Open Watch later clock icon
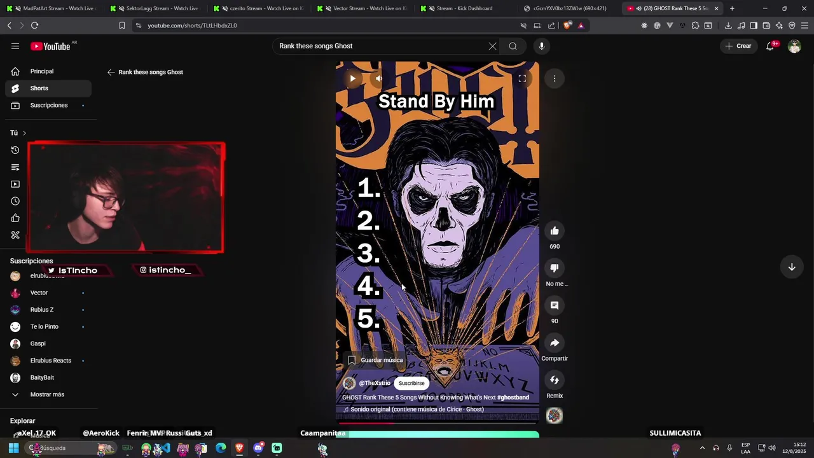Image resolution: width=814 pixels, height=458 pixels. coord(15,201)
